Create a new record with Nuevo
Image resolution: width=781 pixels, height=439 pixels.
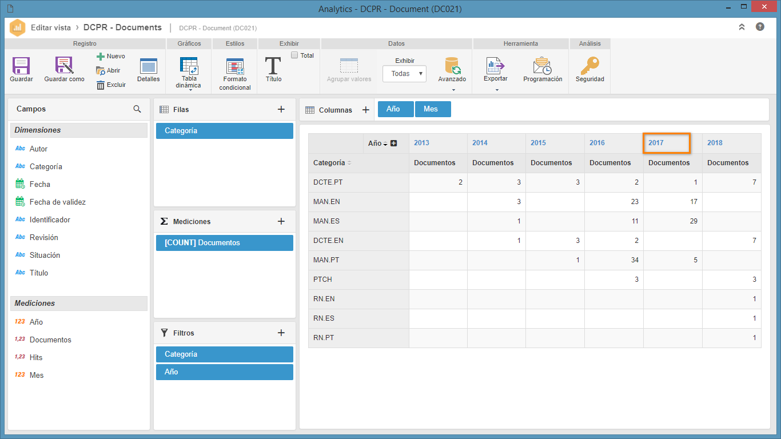(x=110, y=57)
